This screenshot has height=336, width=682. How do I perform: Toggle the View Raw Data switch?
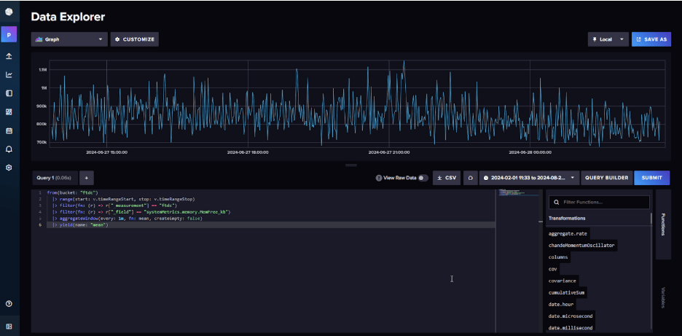pos(423,178)
